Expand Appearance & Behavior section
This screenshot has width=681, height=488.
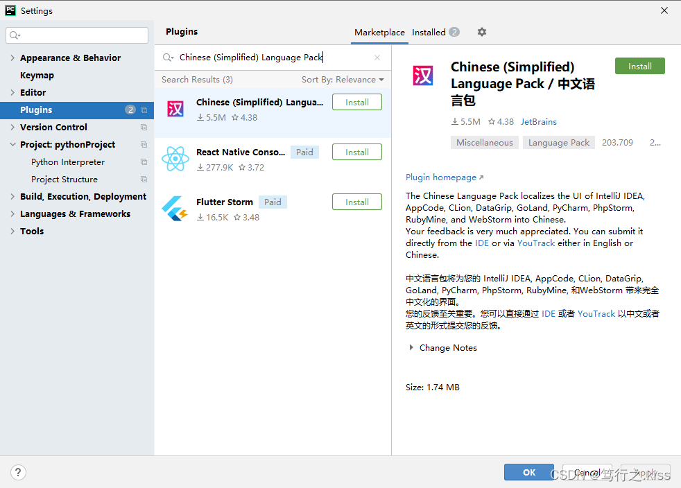[12, 58]
